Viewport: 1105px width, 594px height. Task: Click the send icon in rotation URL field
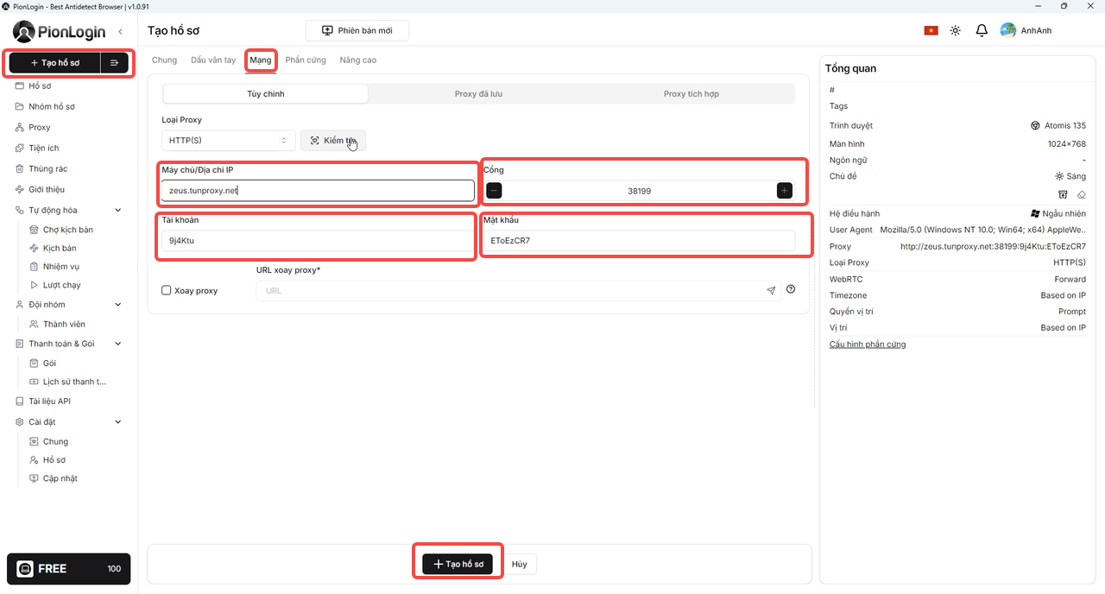pyautogui.click(x=771, y=291)
